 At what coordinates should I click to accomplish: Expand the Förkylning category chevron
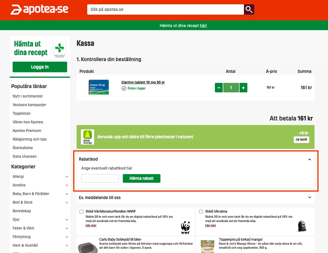pos(67,237)
